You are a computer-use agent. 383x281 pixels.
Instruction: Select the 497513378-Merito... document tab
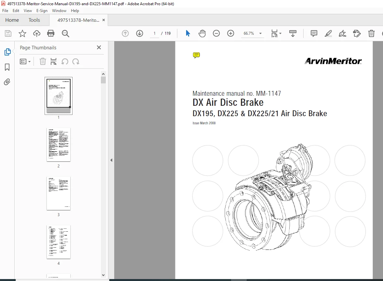point(78,20)
